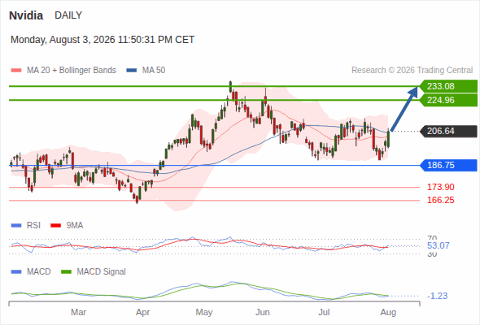Image resolution: width=480 pixels, height=325 pixels.
Task: Click the 173.90 support level label
Action: tap(440, 187)
